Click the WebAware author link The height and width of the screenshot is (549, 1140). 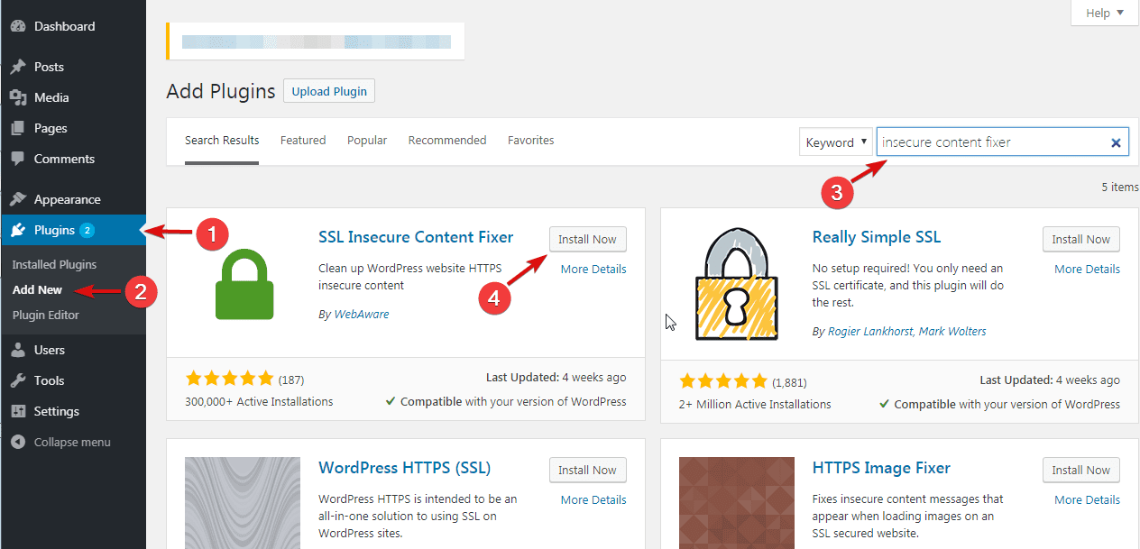pyautogui.click(x=362, y=315)
